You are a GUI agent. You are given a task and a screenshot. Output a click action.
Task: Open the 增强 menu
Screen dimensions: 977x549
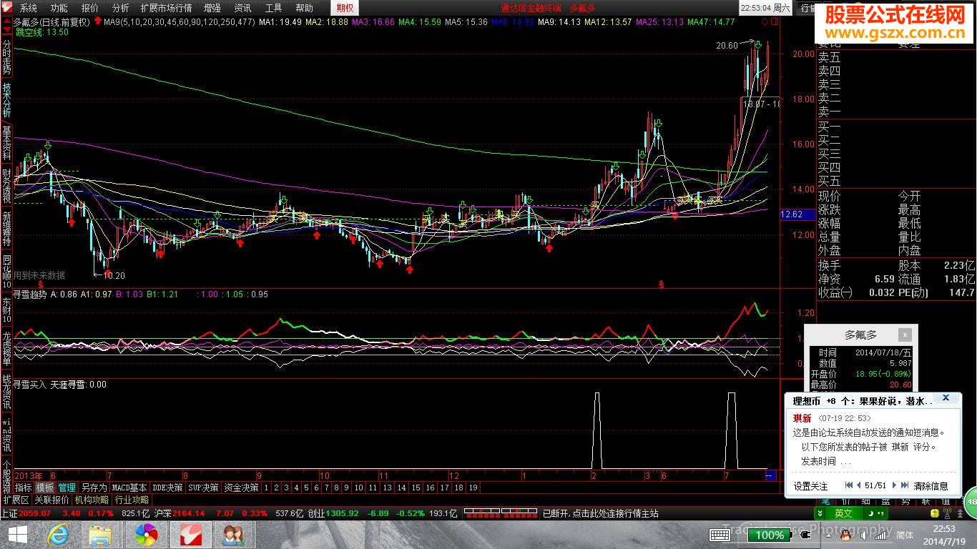tap(212, 8)
